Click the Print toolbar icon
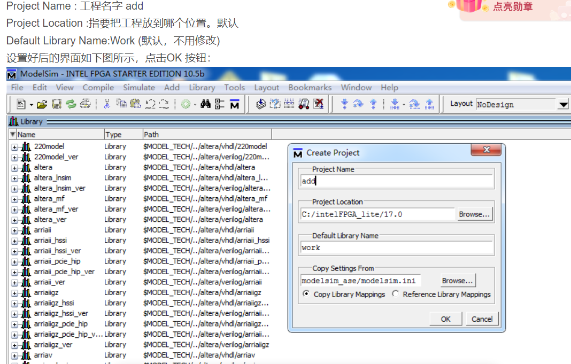Viewport: 571px width, 364px height. (x=85, y=104)
